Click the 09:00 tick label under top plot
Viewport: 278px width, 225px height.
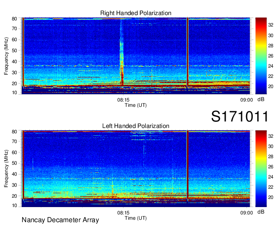click(247, 100)
